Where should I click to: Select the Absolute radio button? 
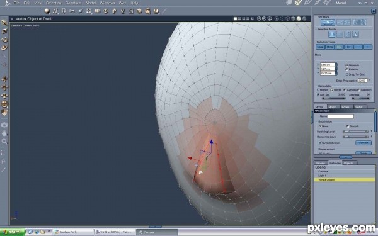click(x=346, y=65)
